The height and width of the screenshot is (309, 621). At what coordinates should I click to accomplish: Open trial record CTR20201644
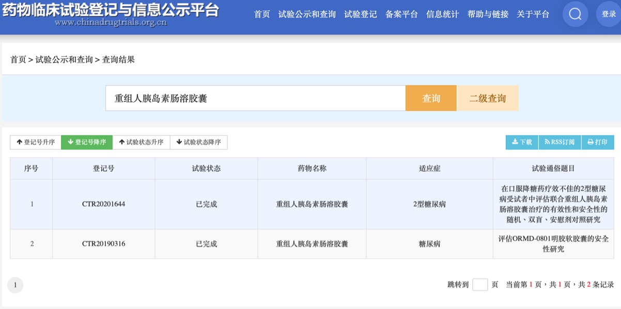click(x=103, y=204)
